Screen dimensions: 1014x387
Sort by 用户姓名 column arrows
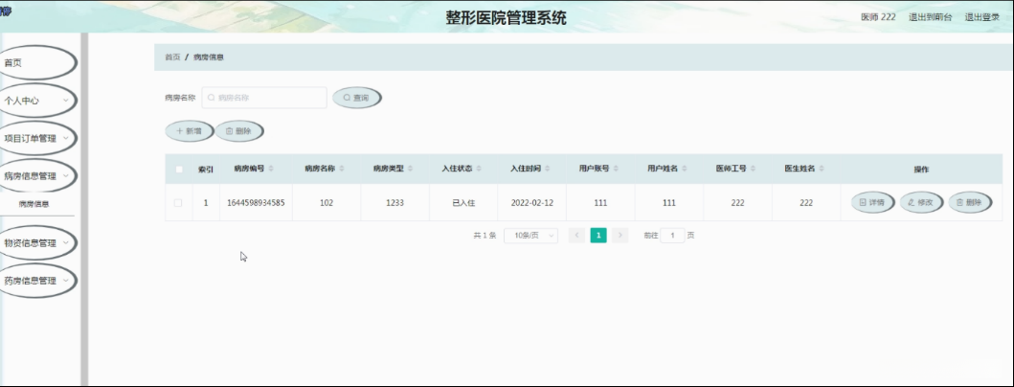(x=685, y=169)
